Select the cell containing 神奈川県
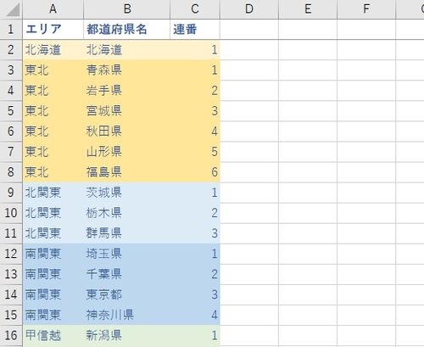This screenshot has width=424, height=347. (x=127, y=315)
